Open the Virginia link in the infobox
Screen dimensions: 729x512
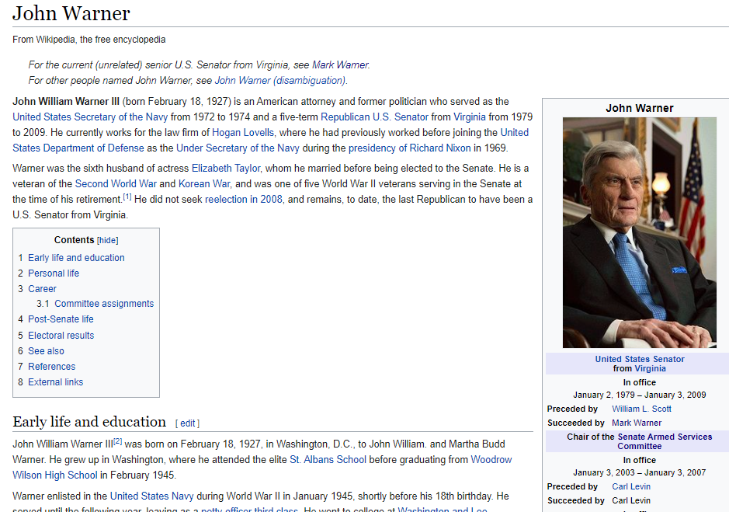pos(651,368)
